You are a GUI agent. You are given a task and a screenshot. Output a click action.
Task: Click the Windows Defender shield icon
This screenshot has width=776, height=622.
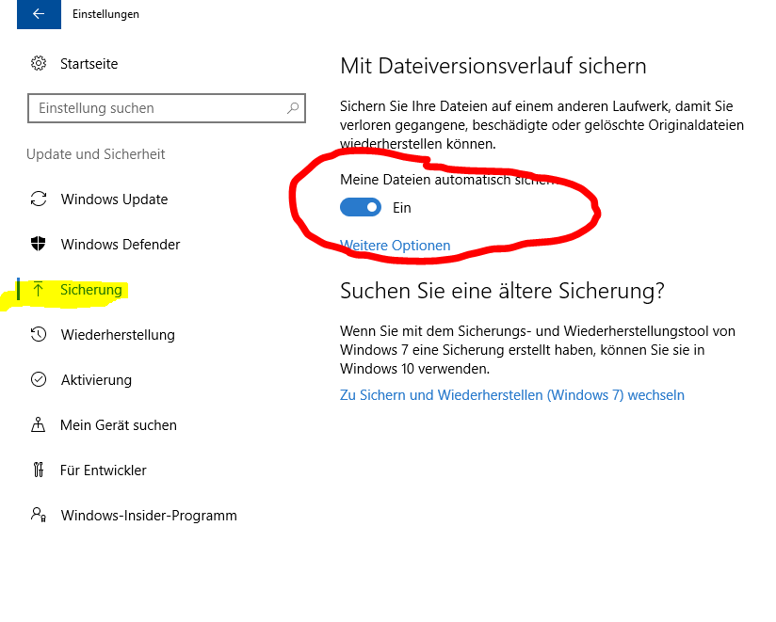tap(38, 244)
